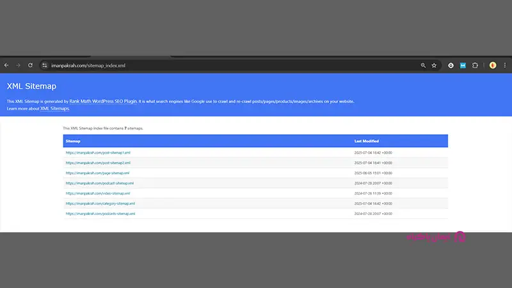Open the XML Sitemaps learn more link
Viewport: 512px width, 288px height.
(54, 109)
